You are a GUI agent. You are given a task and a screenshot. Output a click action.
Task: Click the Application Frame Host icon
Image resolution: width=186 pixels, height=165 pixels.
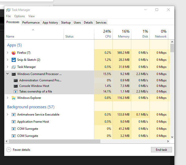[x=14, y=122]
